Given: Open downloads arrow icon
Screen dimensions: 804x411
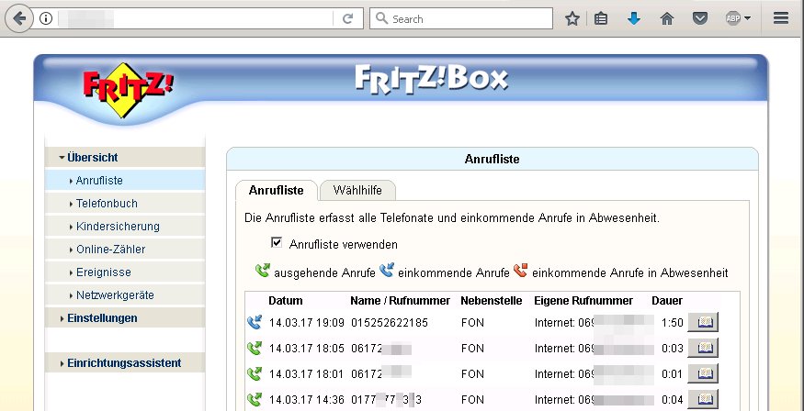Looking at the screenshot, I should [x=634, y=19].
